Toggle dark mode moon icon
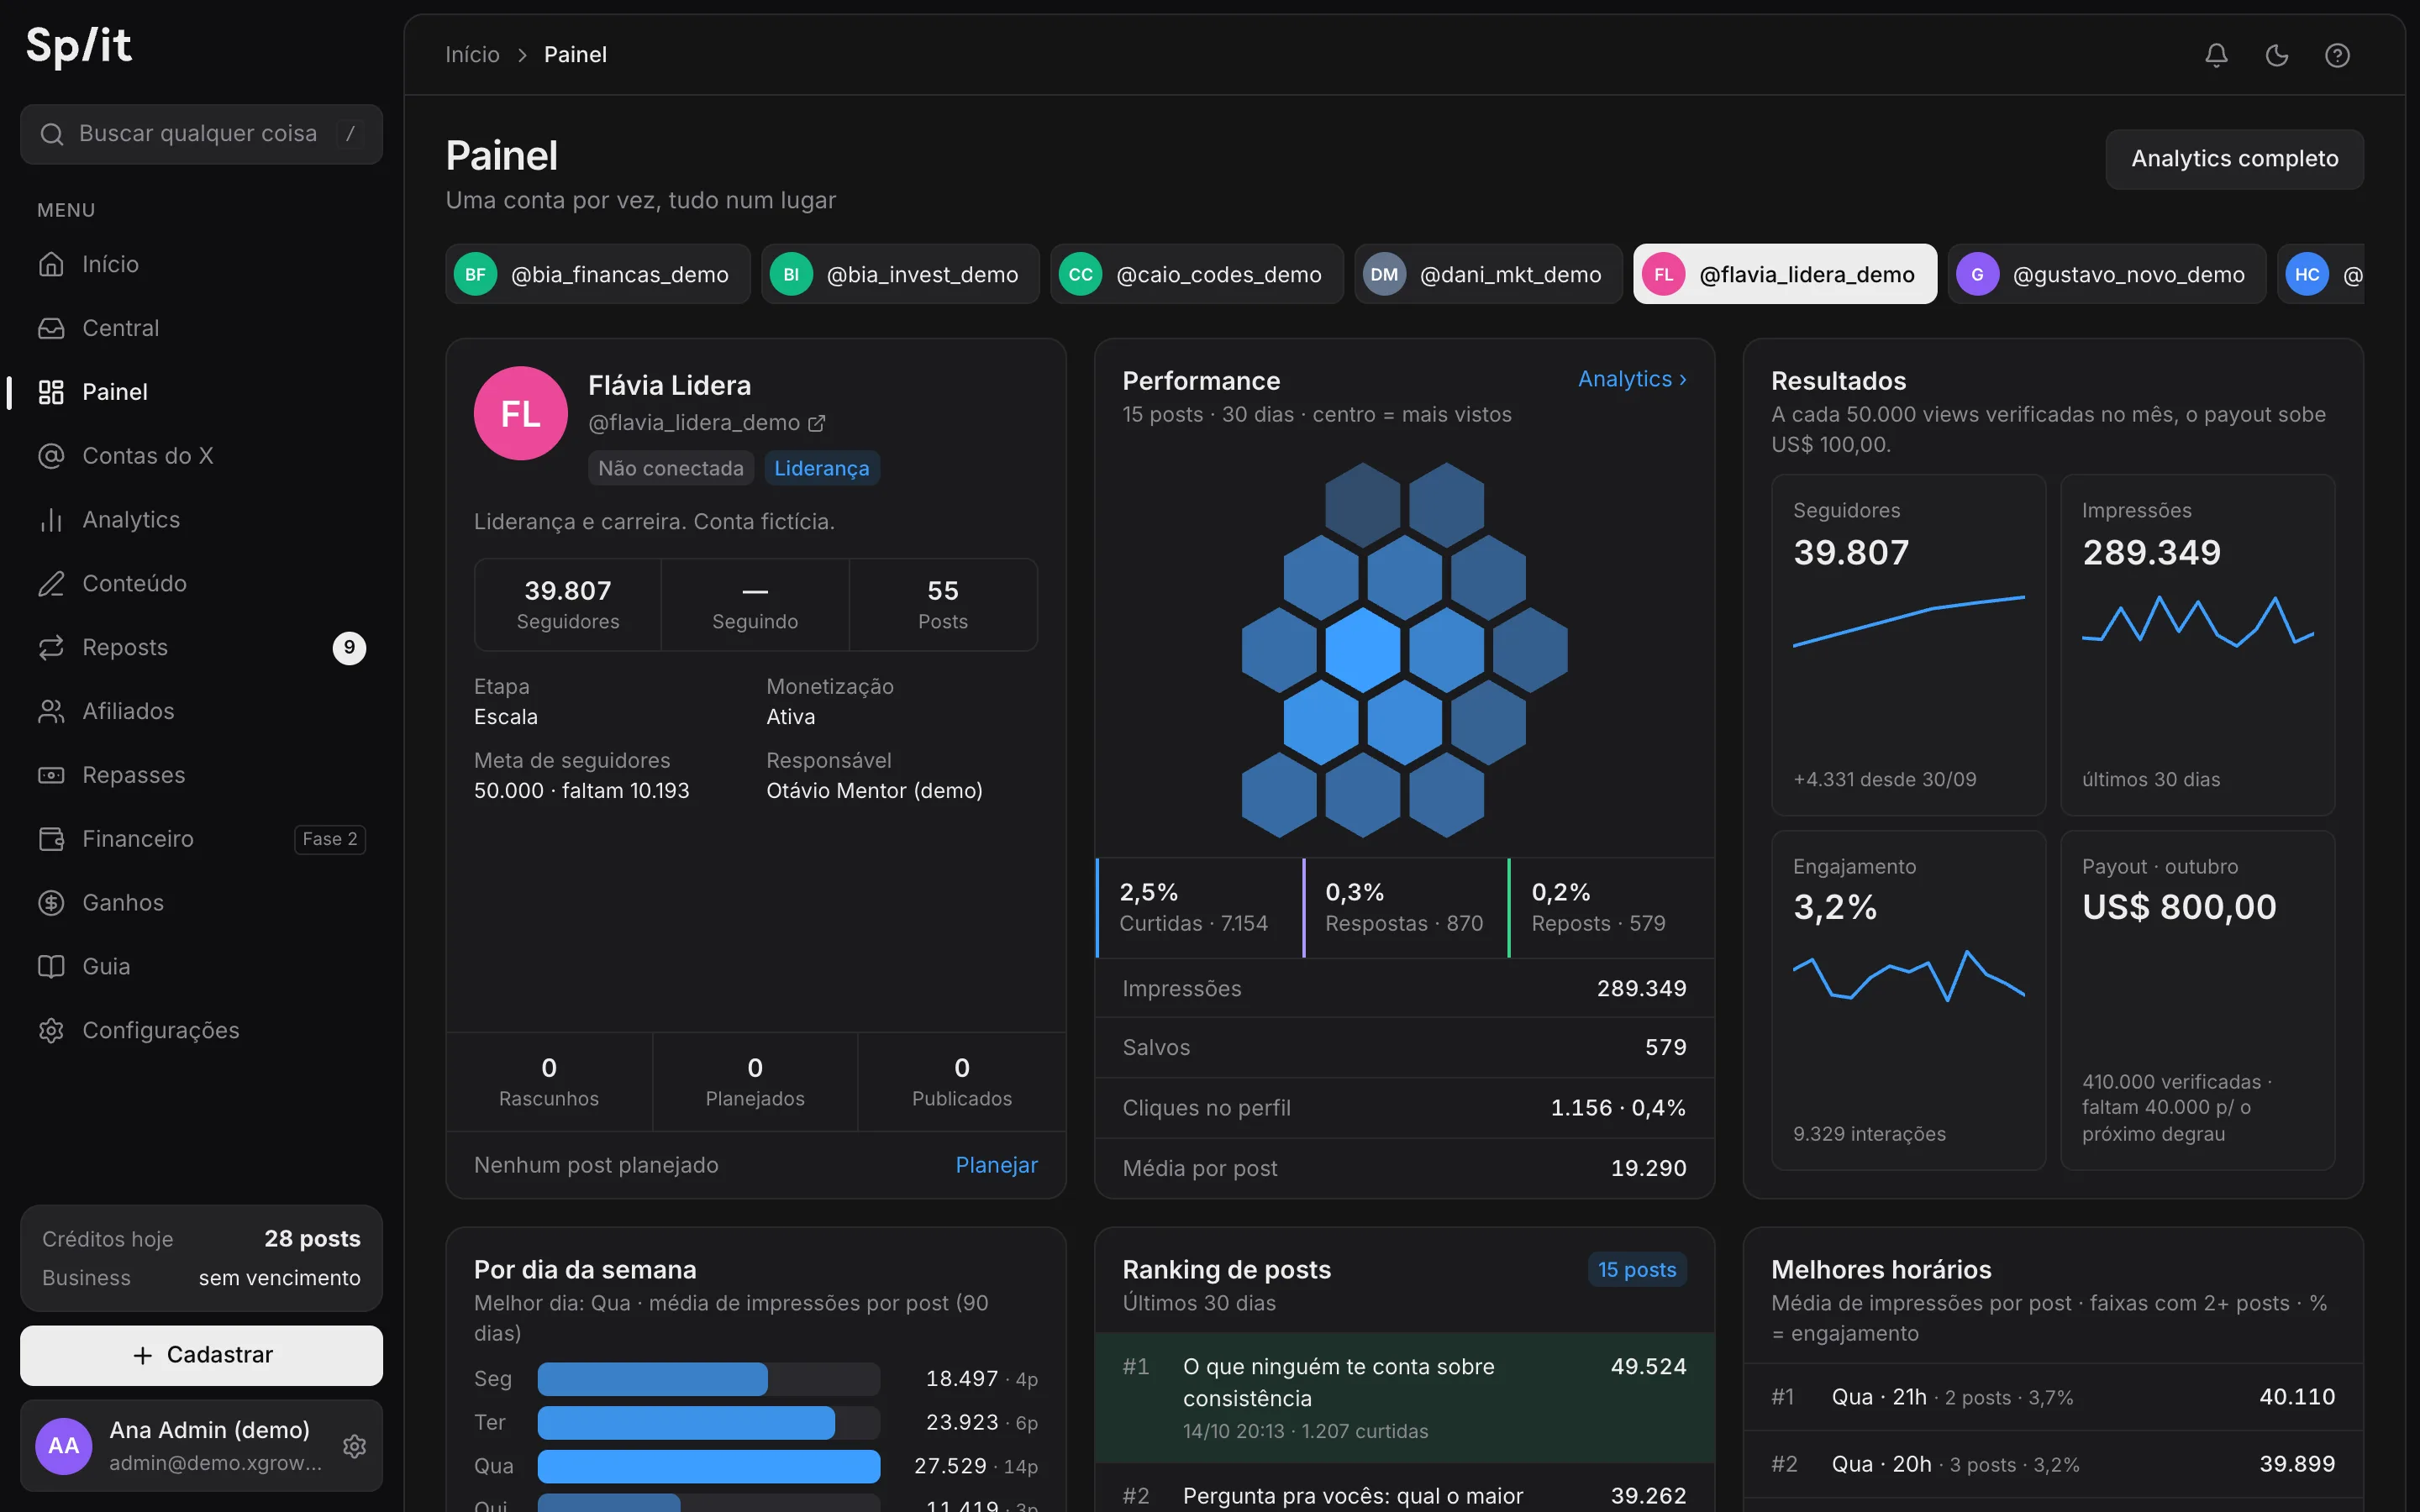Viewport: 2420px width, 1512px height. pos(2277,55)
